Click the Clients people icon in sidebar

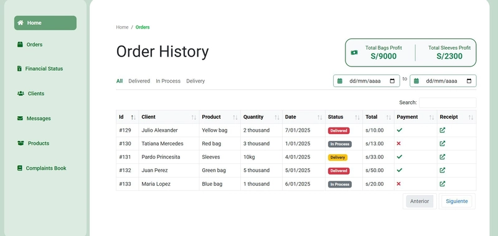21,93
